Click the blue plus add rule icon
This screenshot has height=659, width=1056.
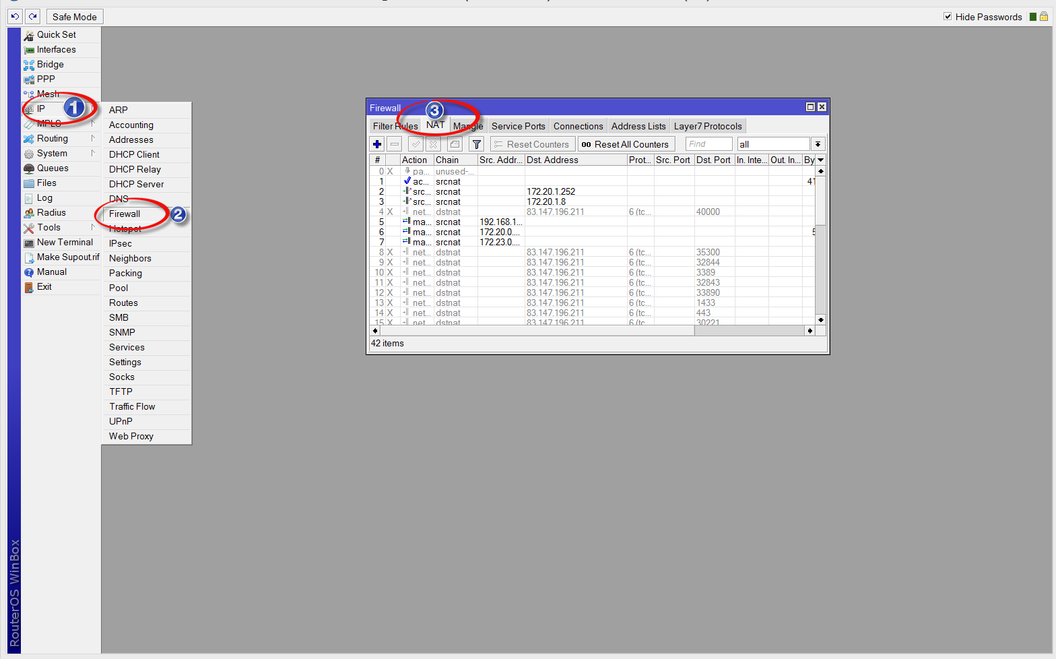(377, 144)
